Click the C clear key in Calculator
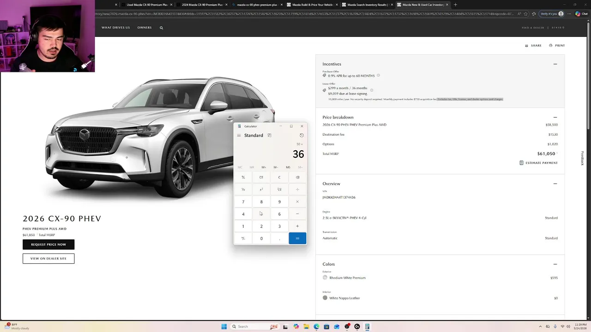Screen dimensions: 591x332 pos(279,177)
